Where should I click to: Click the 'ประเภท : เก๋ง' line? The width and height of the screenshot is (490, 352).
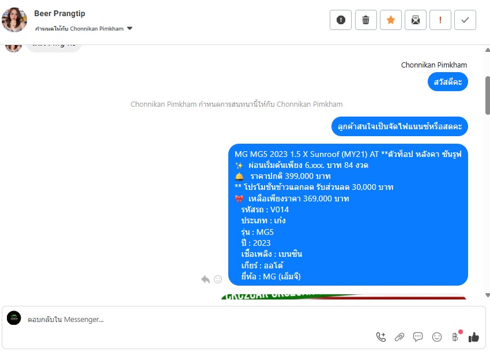point(263,220)
